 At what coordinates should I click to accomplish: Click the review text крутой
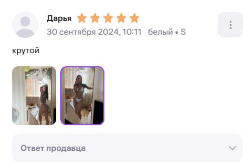26,51
